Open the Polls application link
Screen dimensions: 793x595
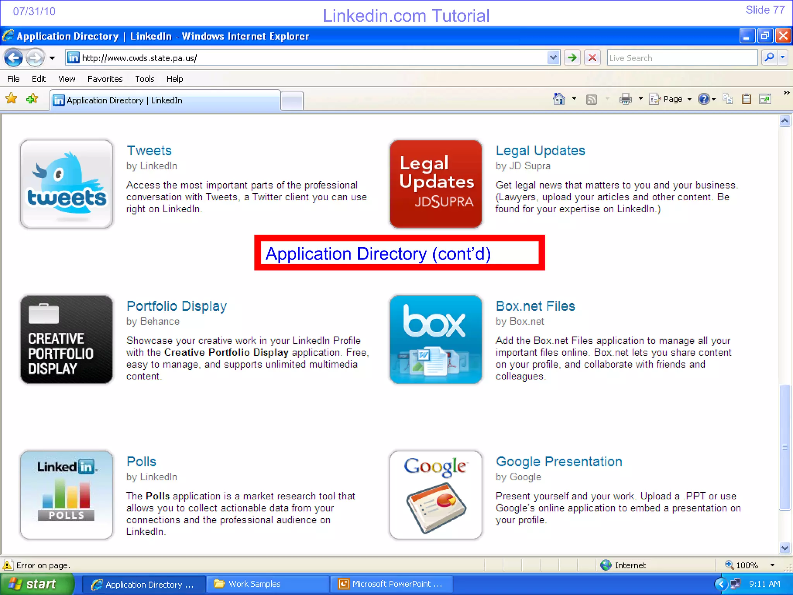[x=141, y=462]
